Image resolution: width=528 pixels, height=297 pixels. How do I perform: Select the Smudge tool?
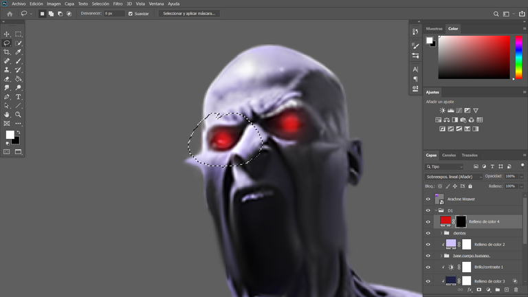[7, 88]
